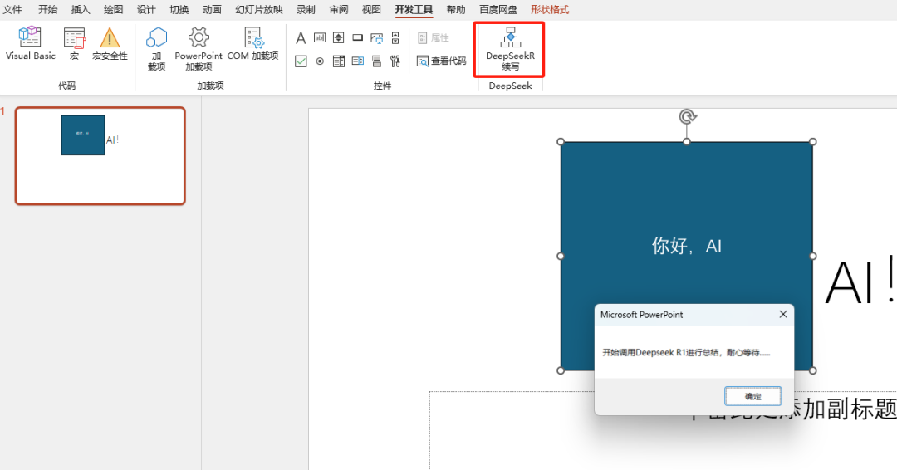
Task: Switch to the 绘图 tab
Action: [x=113, y=10]
